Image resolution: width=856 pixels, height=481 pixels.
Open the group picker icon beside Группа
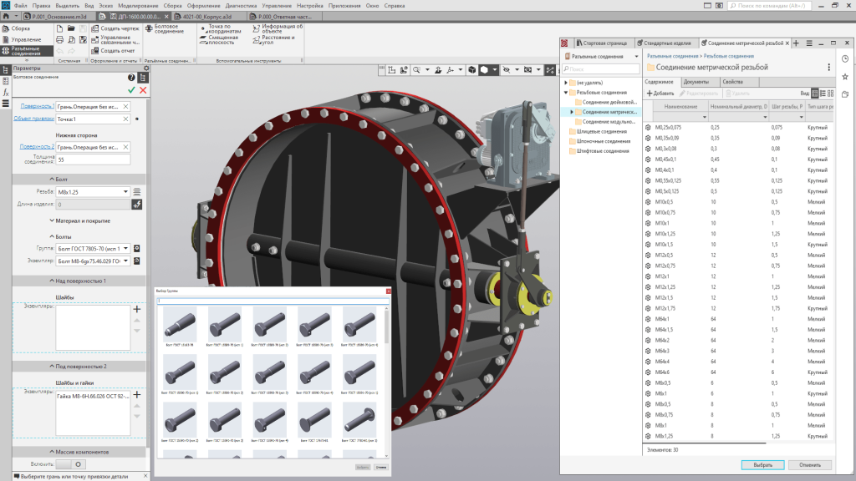[x=137, y=248]
